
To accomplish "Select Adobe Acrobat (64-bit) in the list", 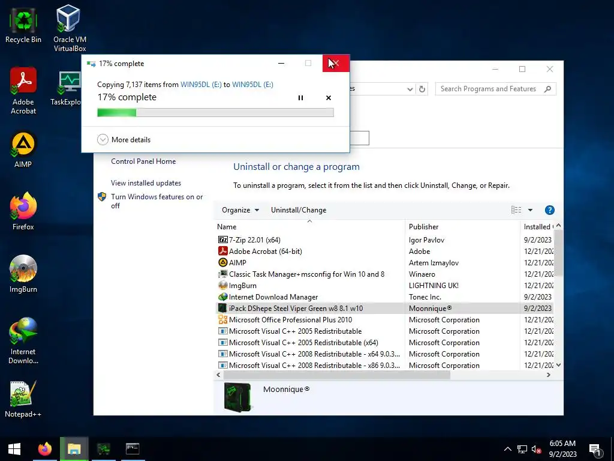I will pyautogui.click(x=386, y=252).
